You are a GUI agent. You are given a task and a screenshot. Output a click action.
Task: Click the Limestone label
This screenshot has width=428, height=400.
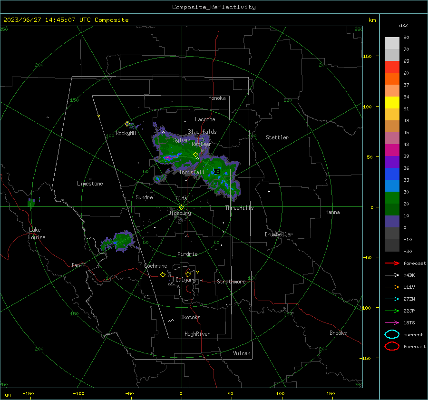(90, 184)
